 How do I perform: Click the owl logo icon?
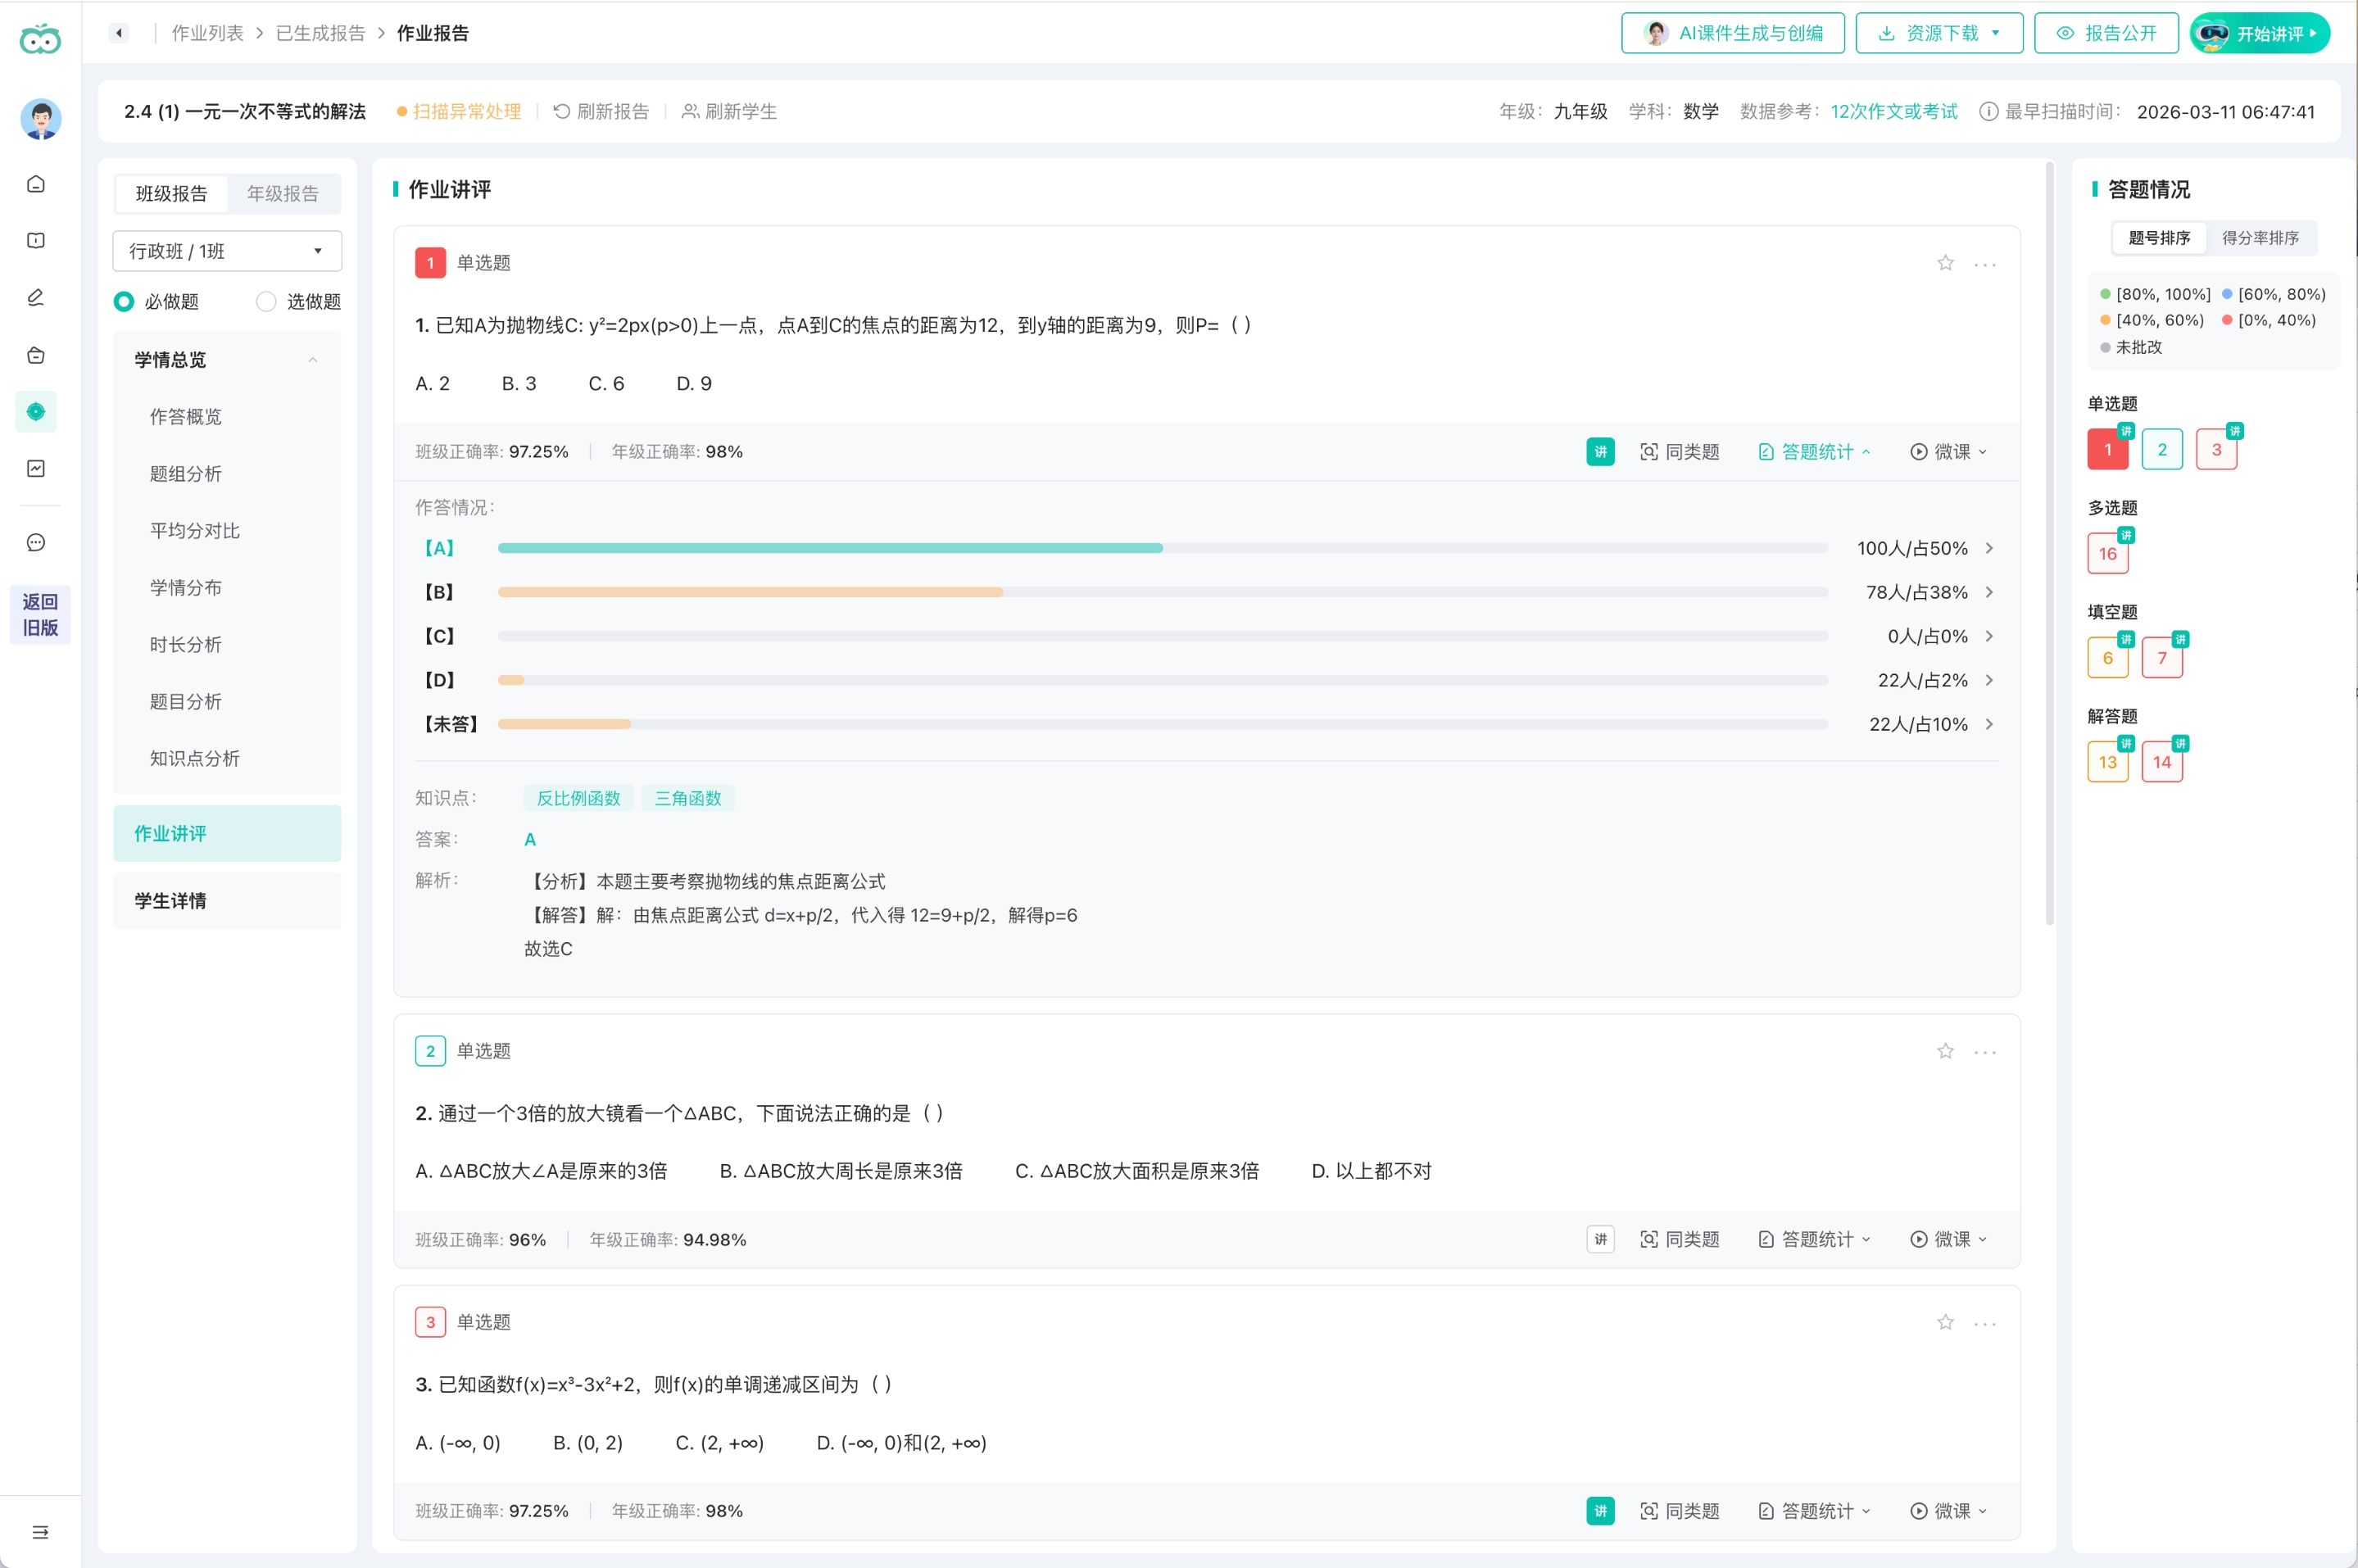tap(40, 39)
